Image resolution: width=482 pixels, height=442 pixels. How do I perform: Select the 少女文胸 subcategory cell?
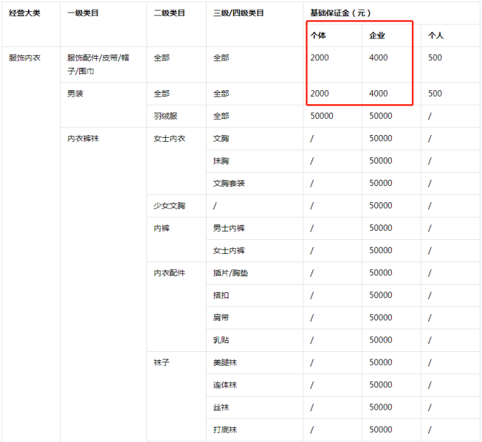170,206
